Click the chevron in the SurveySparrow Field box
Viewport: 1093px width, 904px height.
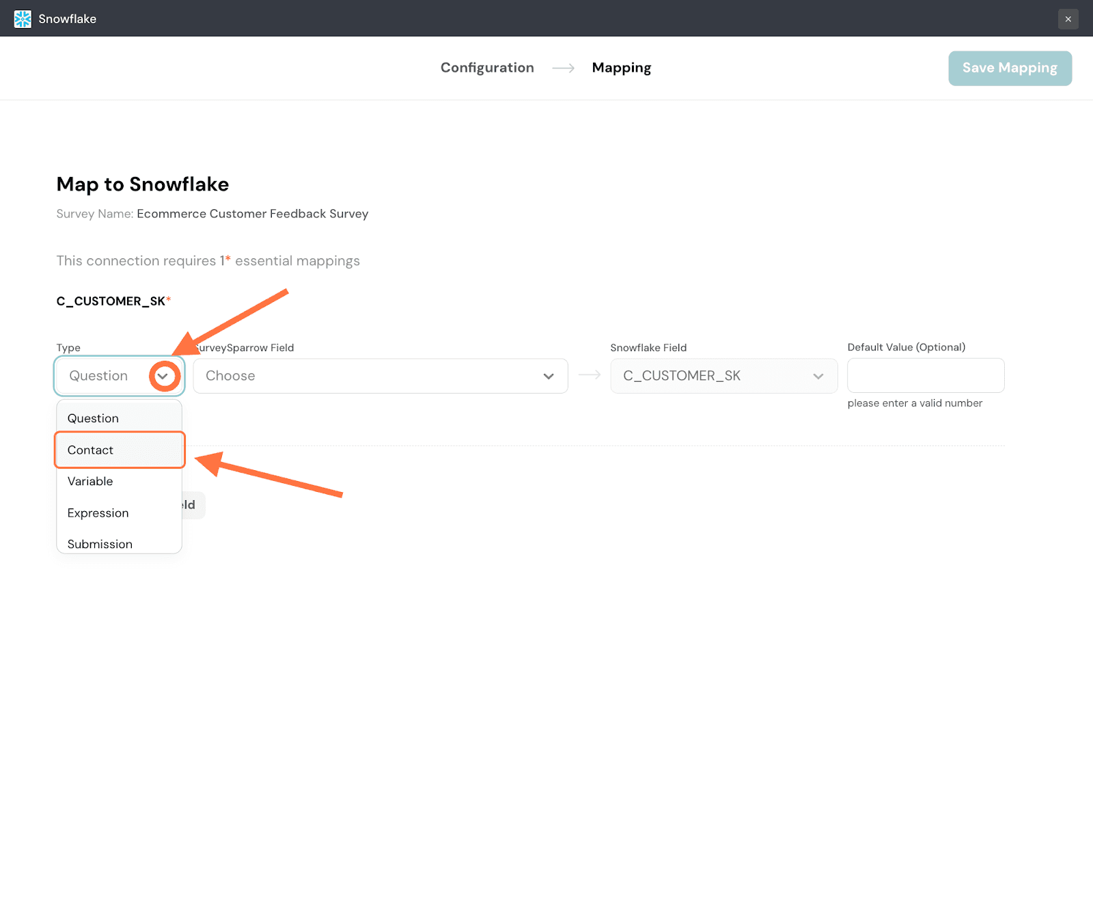(548, 376)
